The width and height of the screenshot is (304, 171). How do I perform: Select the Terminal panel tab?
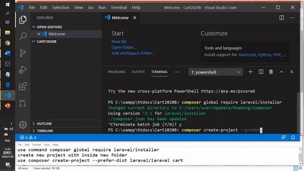[x=160, y=72]
